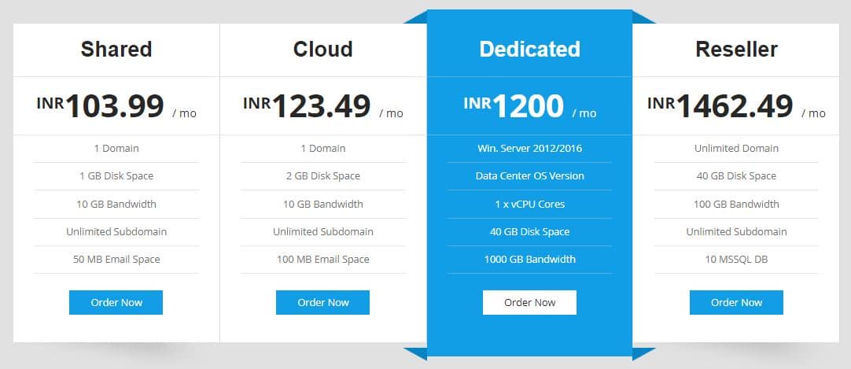Click the Unlimited Domain feature row
This screenshot has height=369, width=851.
[x=736, y=148]
